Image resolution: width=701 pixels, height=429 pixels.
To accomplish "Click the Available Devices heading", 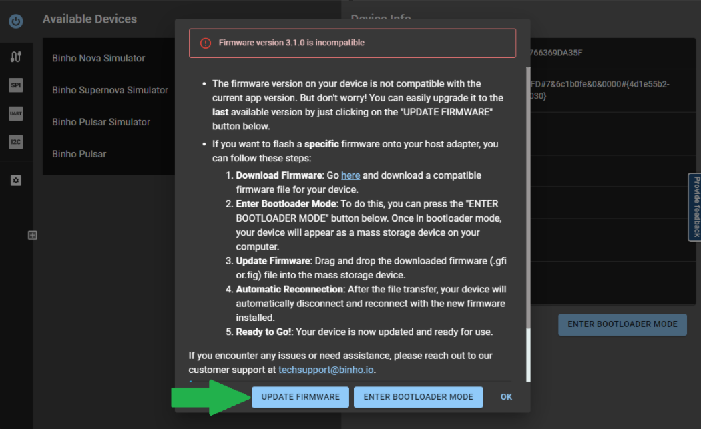I will [x=90, y=19].
